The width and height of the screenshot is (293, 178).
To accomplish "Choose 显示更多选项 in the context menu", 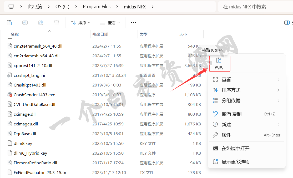I will [x=246, y=162].
